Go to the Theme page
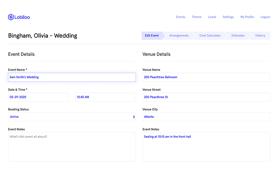276x174 pixels. pyautogui.click(x=196, y=17)
